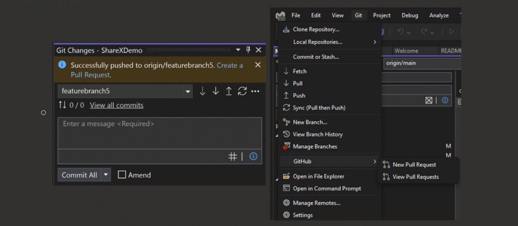518x226 pixels.
Task: Click the commit message input field
Action: click(160, 133)
